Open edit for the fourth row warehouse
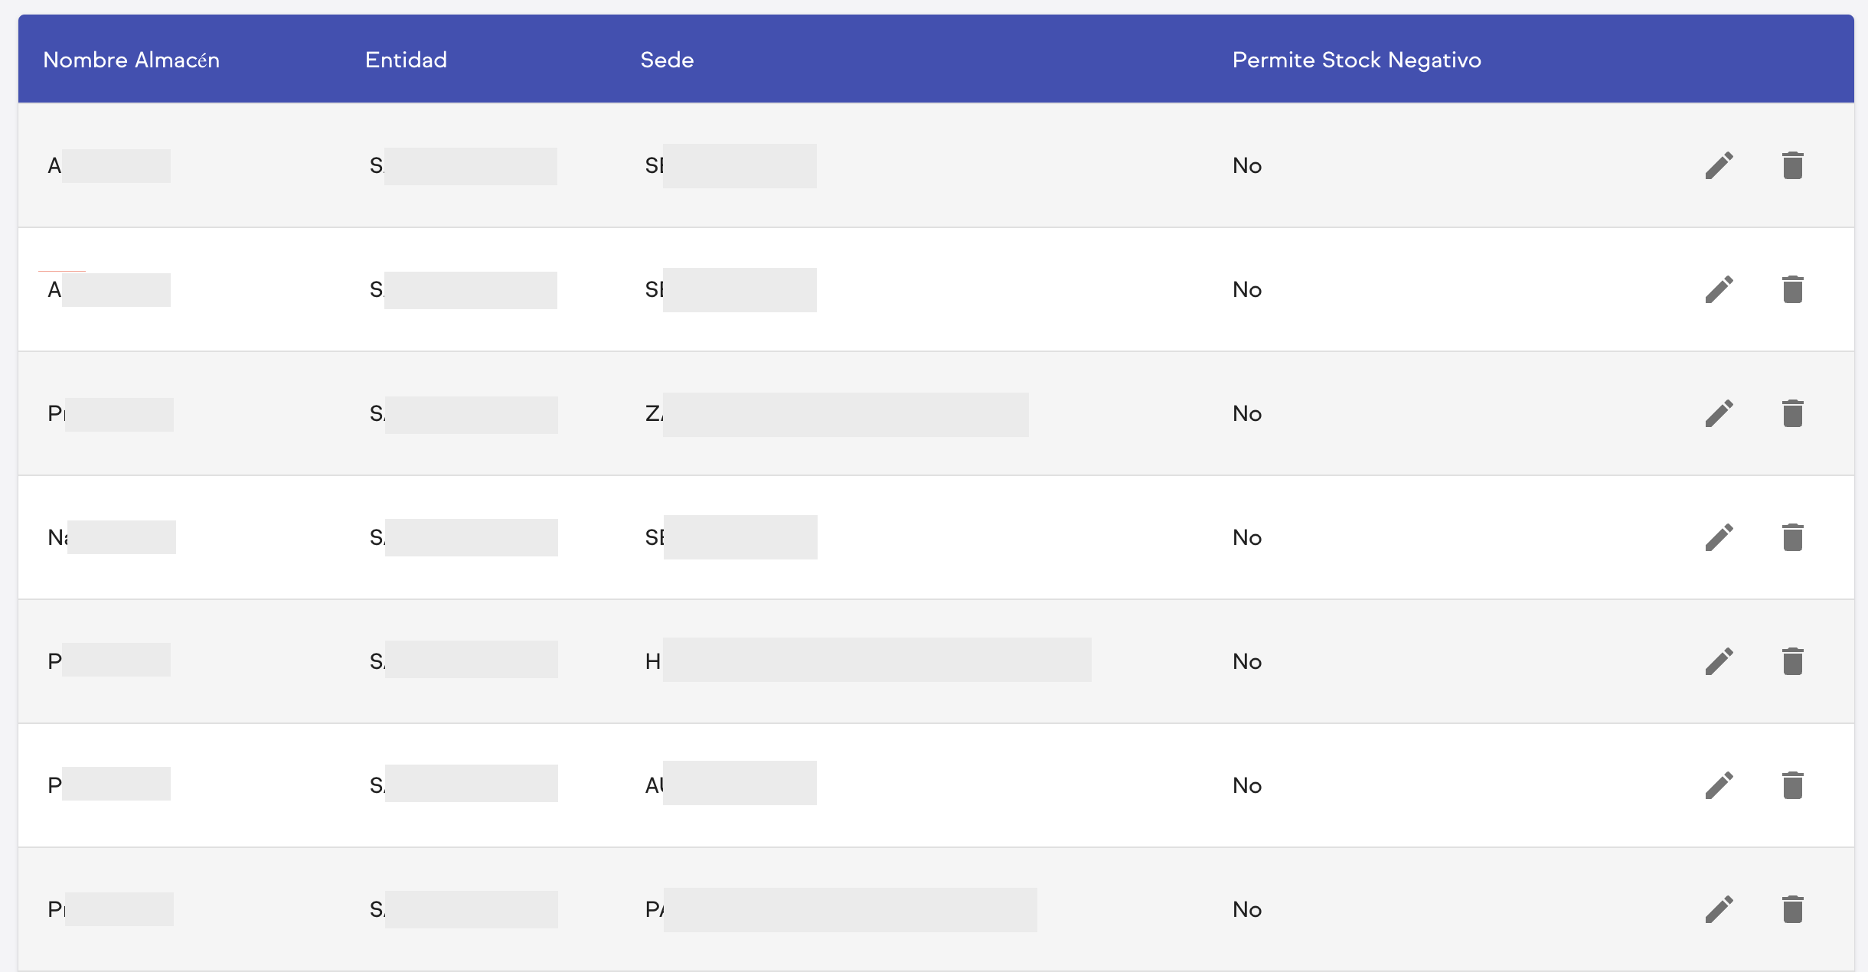This screenshot has width=1868, height=972. click(1719, 537)
